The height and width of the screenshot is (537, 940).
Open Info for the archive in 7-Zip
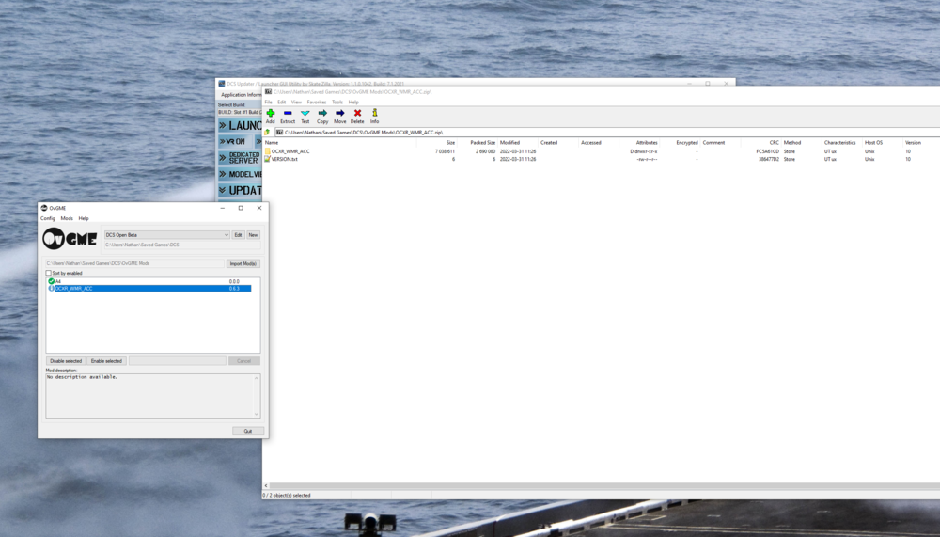(375, 117)
